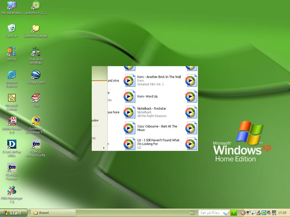Select the Google Earth desktop icon

pos(36,75)
